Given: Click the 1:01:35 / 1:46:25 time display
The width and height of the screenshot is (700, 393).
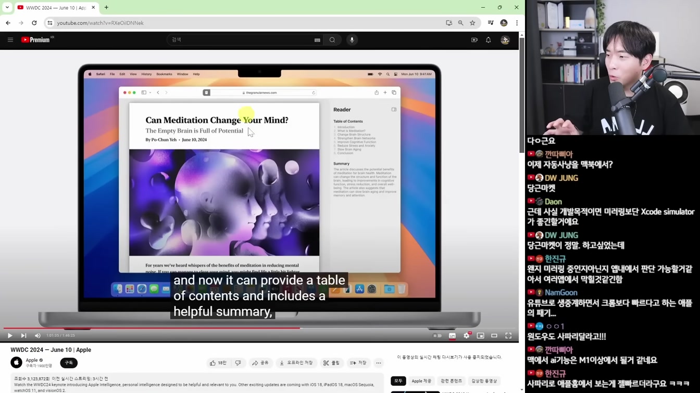Looking at the screenshot, I should pyautogui.click(x=60, y=336).
